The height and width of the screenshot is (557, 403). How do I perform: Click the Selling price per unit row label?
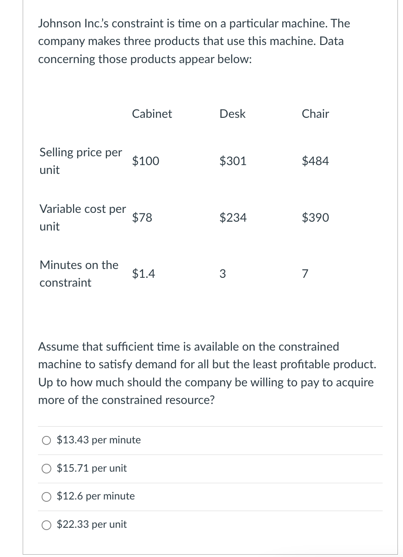tap(81, 161)
